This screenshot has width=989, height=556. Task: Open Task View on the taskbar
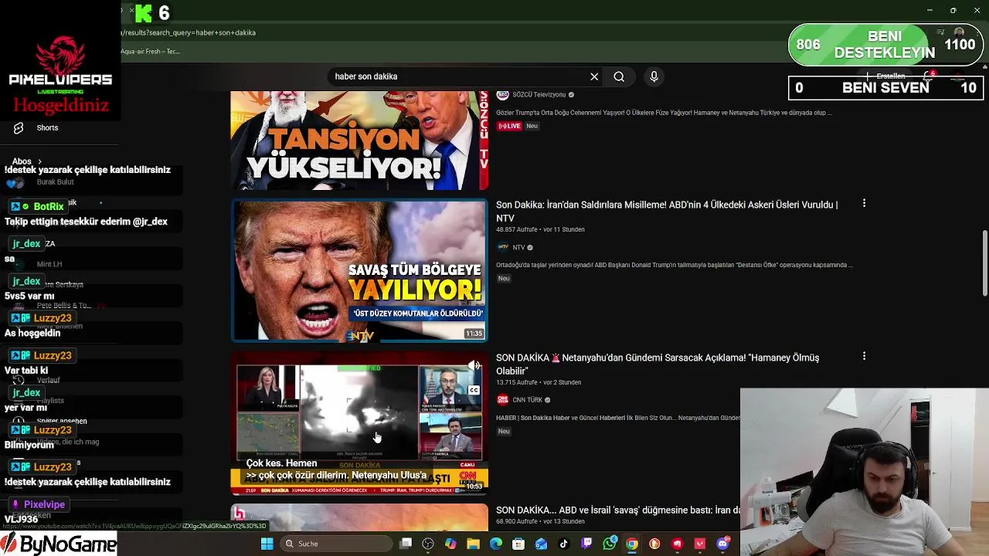pos(406,544)
